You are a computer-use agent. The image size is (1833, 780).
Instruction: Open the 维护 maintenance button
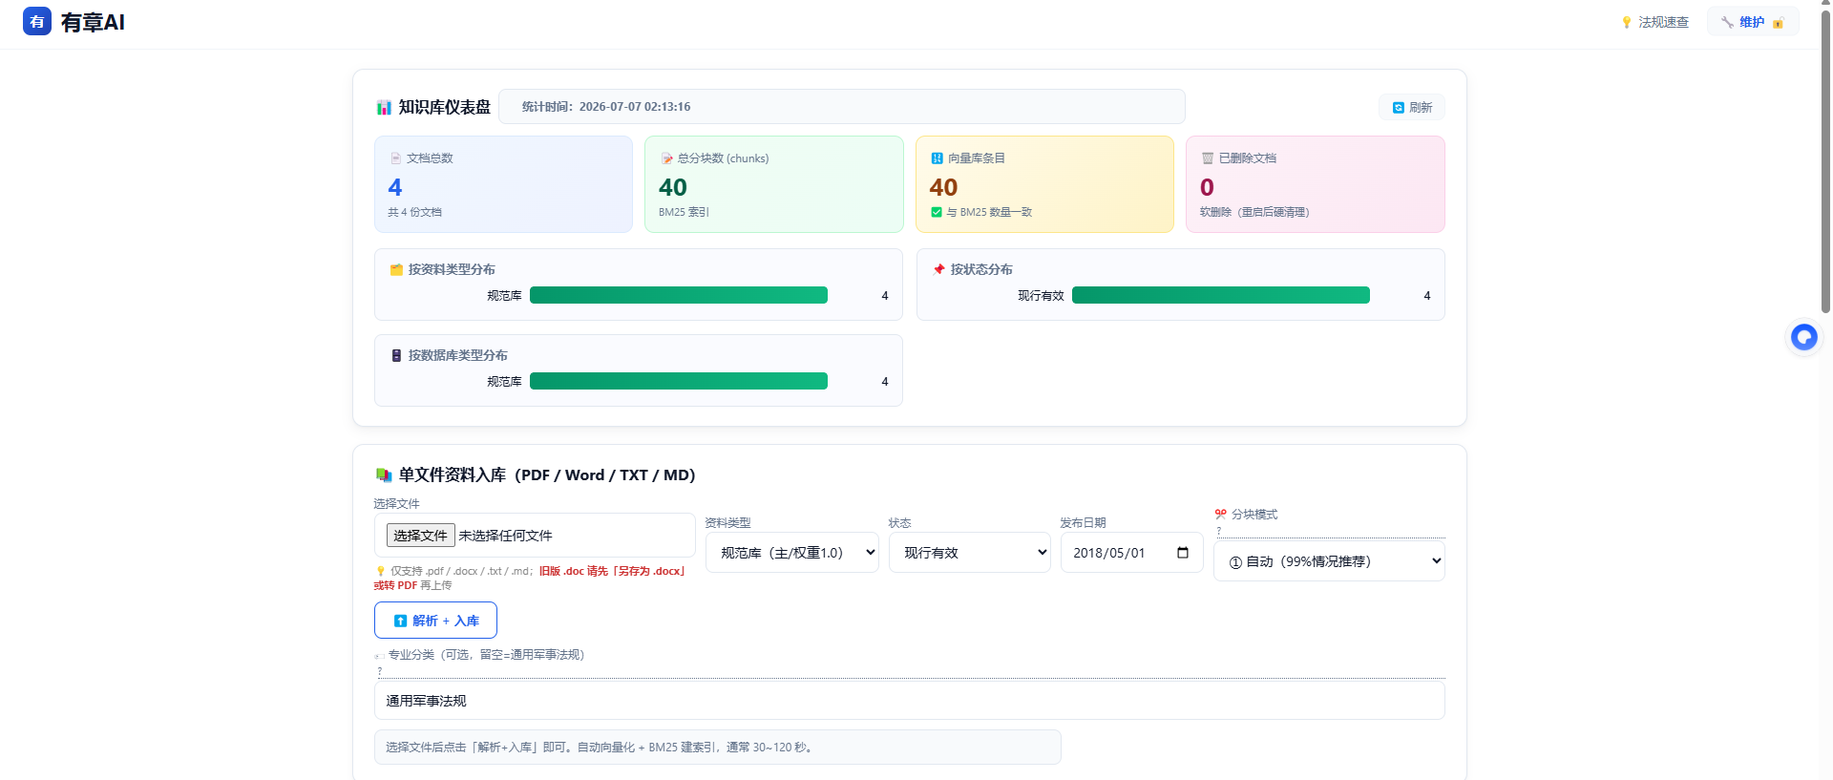[1753, 22]
